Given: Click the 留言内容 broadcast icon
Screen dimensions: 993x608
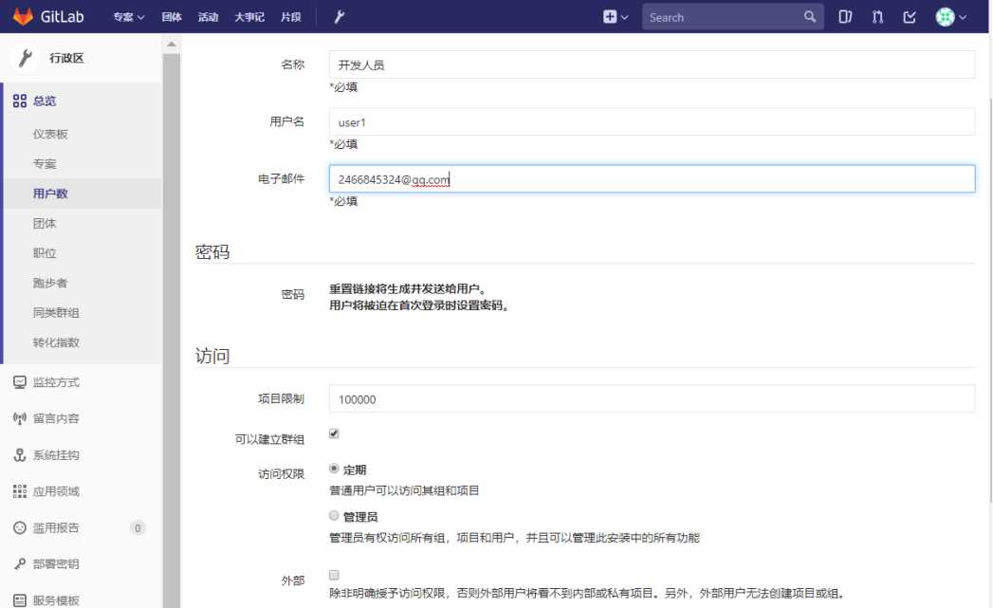Looking at the screenshot, I should pos(20,418).
